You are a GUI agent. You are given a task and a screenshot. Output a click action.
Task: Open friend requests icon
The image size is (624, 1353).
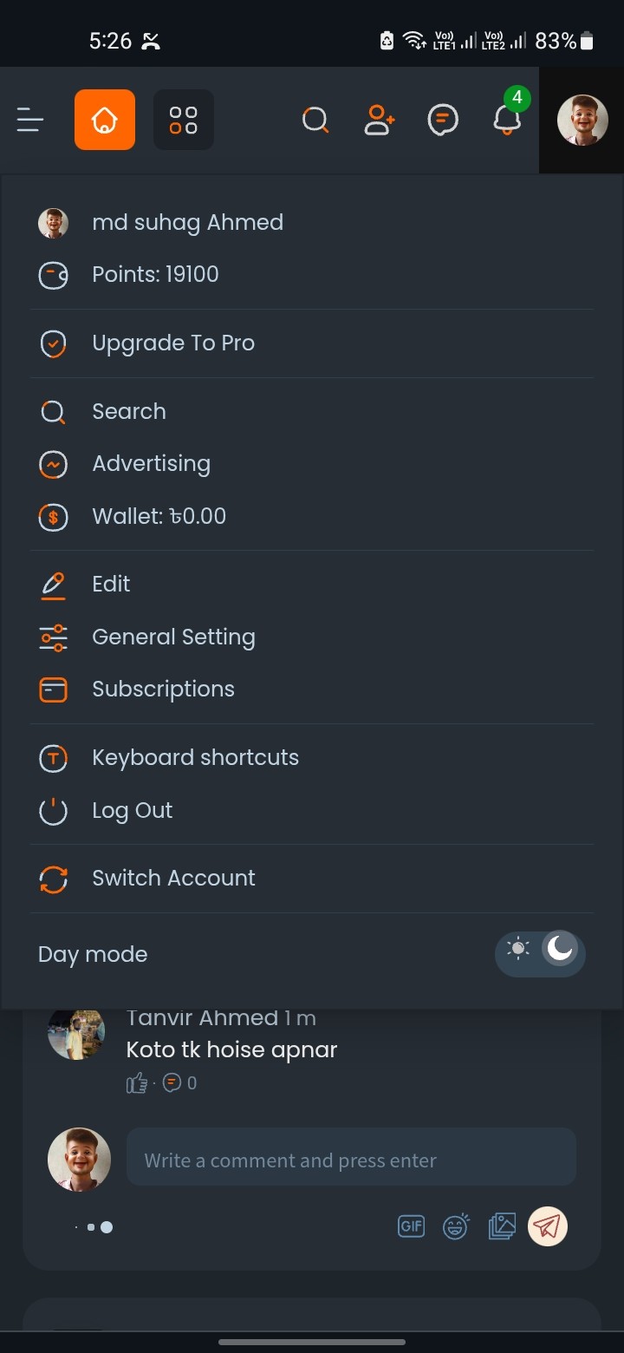pos(380,120)
